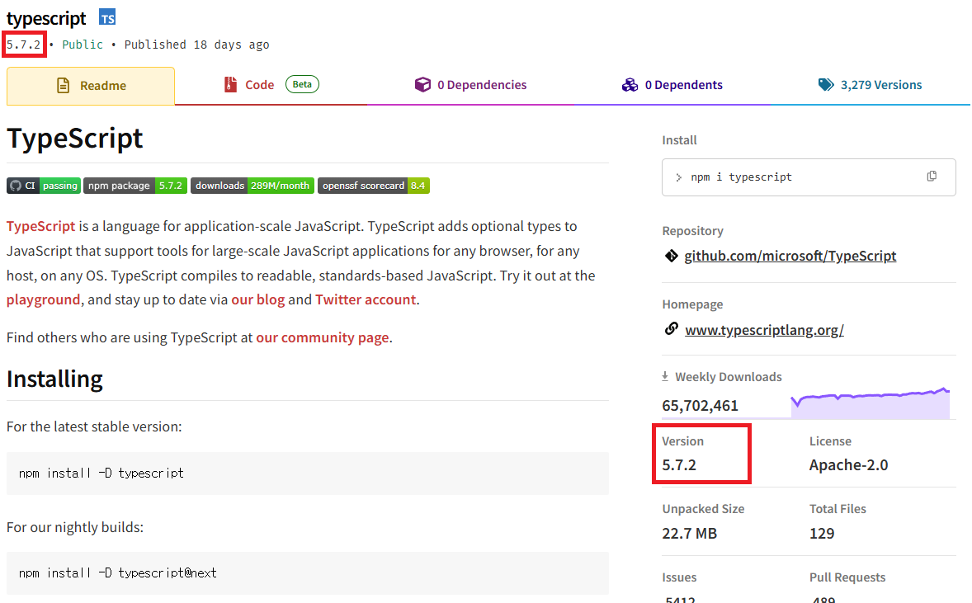Click the Issues label in sidebar
This screenshot has height=603, width=972.
679,577
